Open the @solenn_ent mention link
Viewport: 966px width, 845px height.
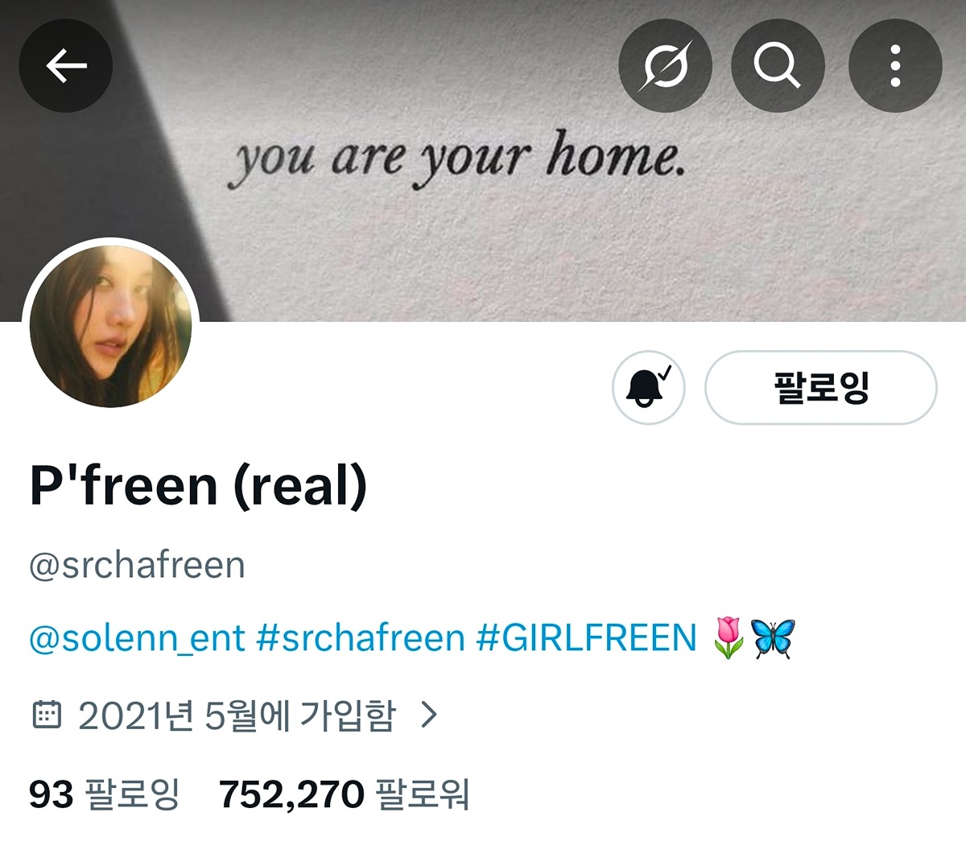[x=137, y=638]
